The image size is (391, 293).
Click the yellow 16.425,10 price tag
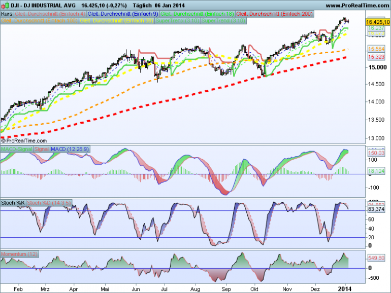(377, 22)
